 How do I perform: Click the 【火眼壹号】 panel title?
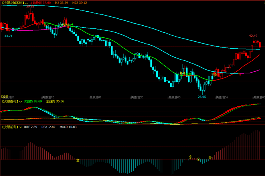tap(10, 101)
